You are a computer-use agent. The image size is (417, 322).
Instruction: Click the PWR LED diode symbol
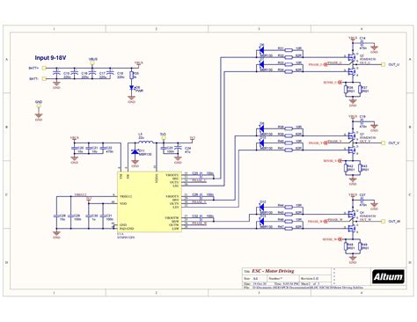[x=132, y=88]
